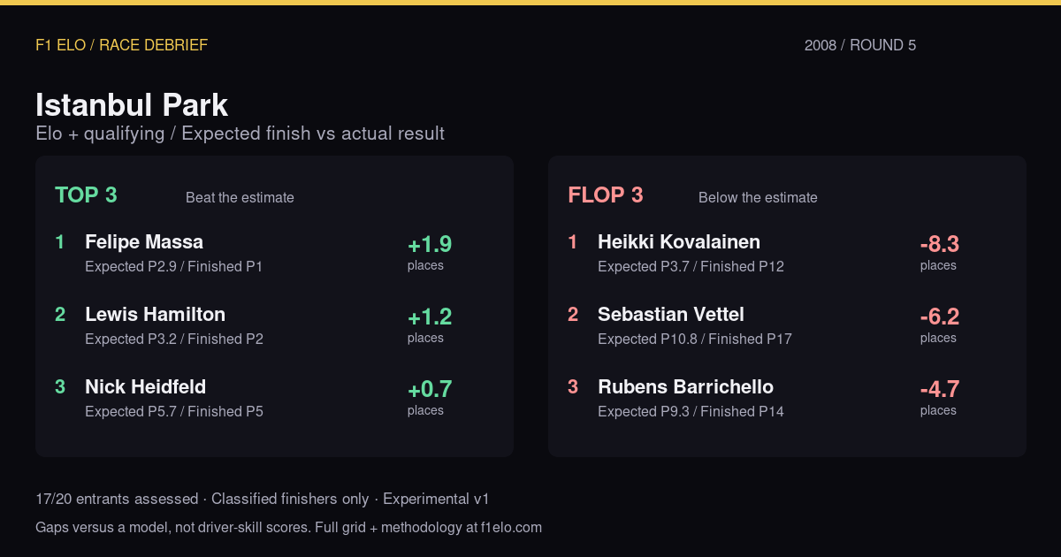This screenshot has height=557, width=1061.
Task: Click Elo + qualifying subtitle text
Action: point(100,134)
